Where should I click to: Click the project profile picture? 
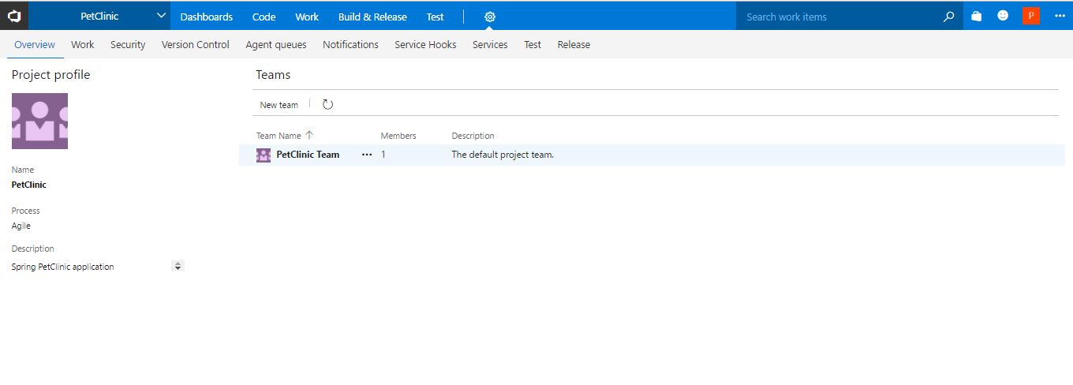point(39,121)
